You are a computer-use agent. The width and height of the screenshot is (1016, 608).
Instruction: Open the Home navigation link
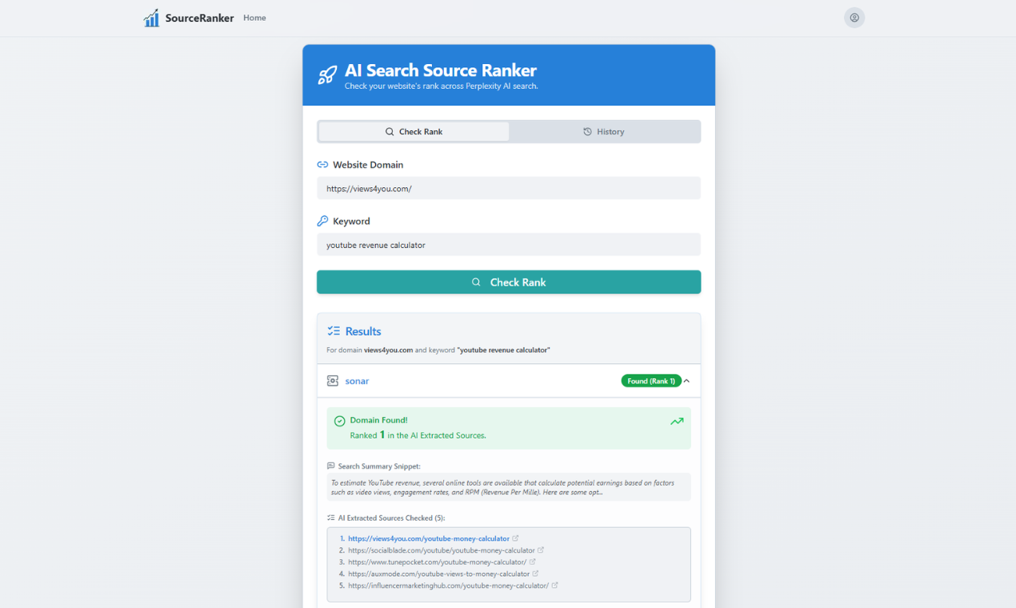(x=254, y=18)
